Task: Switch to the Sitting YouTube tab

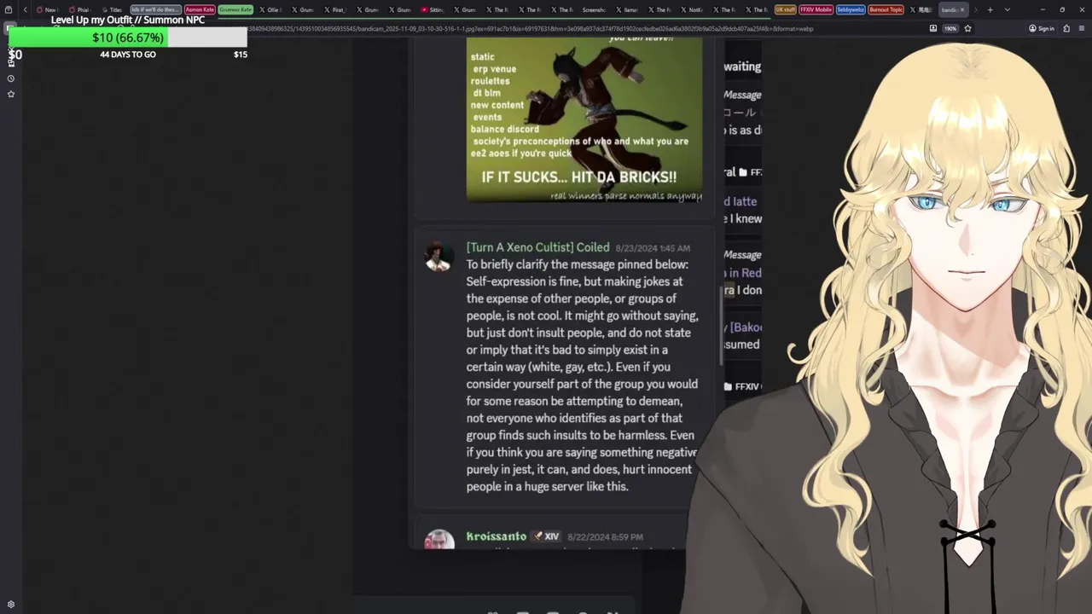Action: (432, 9)
